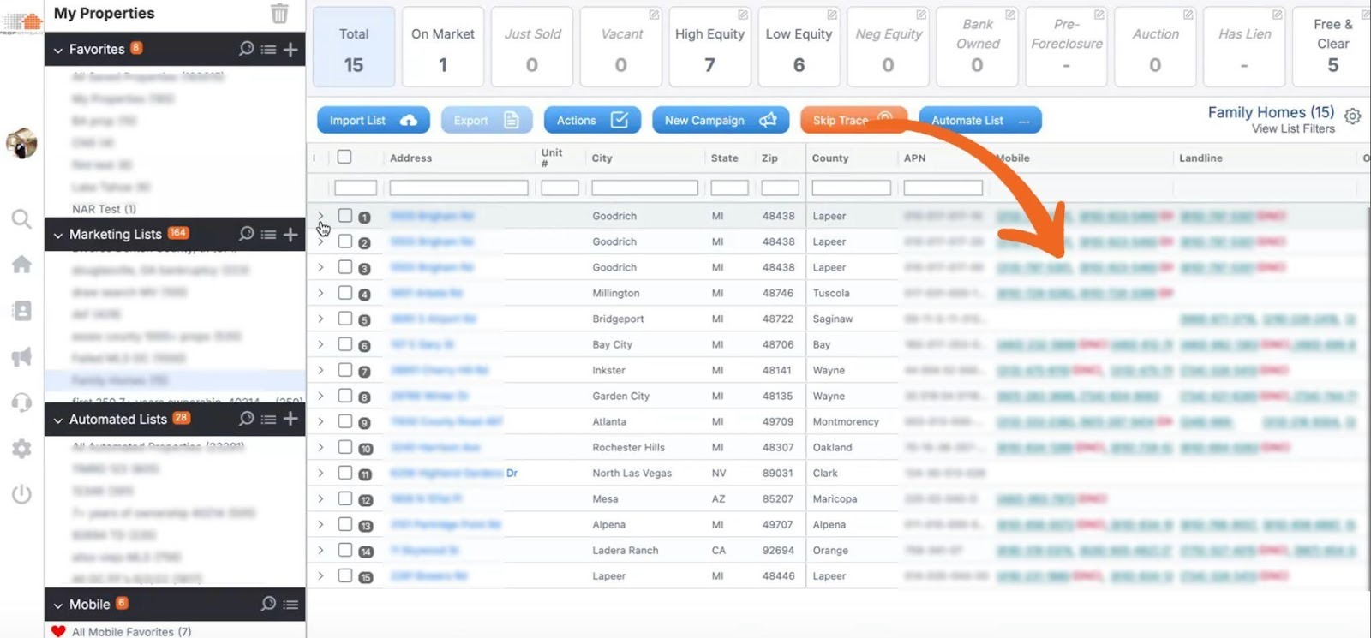Collapse the Automated Lists section

point(58,420)
